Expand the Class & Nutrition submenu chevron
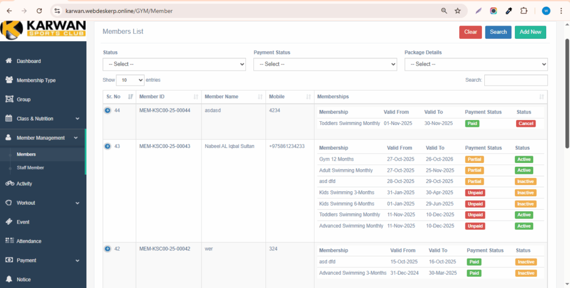 click(x=77, y=118)
